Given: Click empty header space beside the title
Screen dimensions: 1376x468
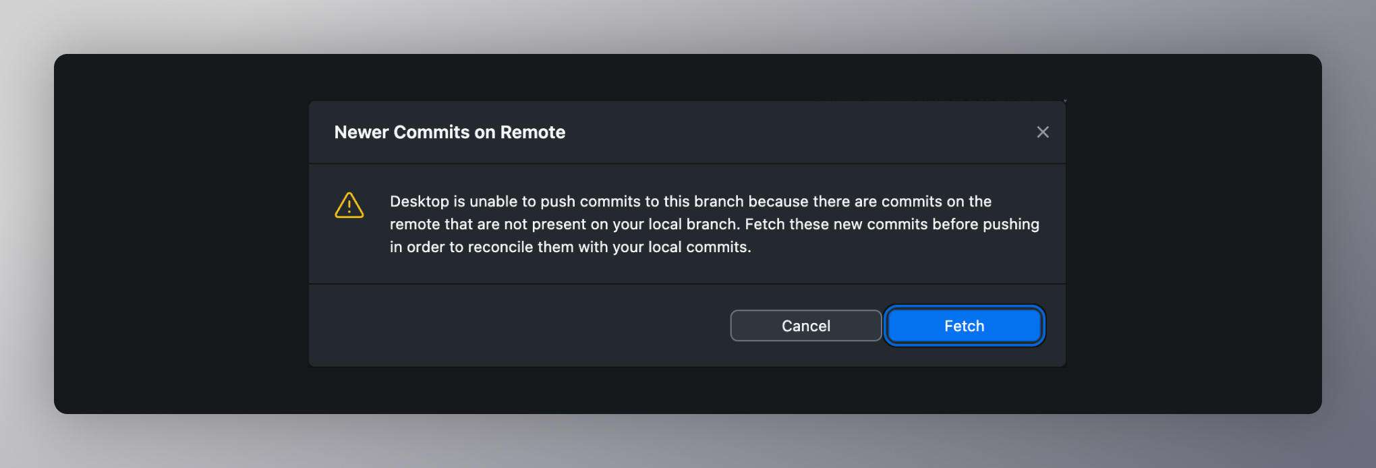Looking at the screenshot, I should 796,132.
